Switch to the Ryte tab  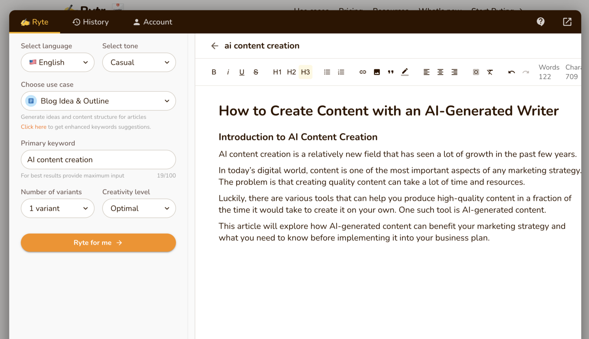[35, 22]
